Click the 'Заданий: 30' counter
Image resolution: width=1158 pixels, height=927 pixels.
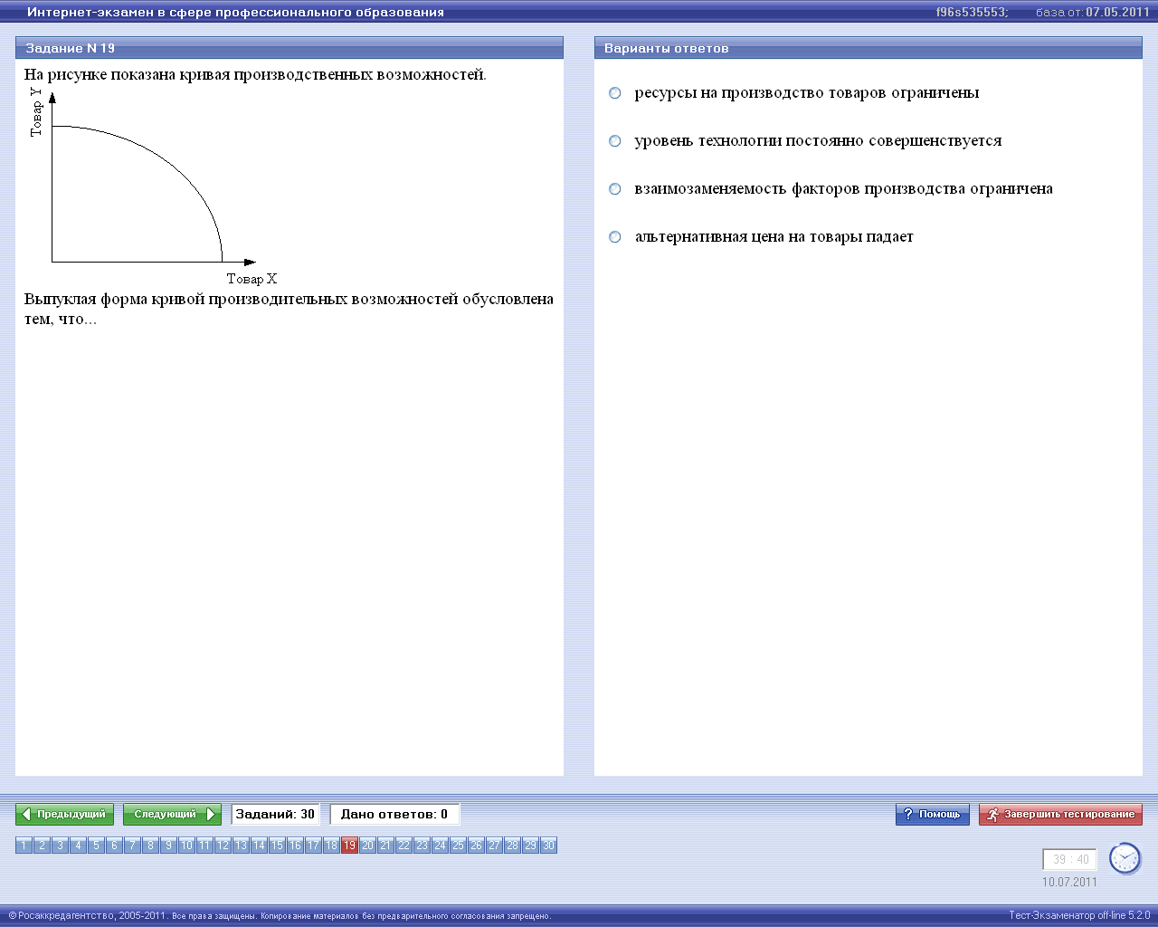(275, 815)
